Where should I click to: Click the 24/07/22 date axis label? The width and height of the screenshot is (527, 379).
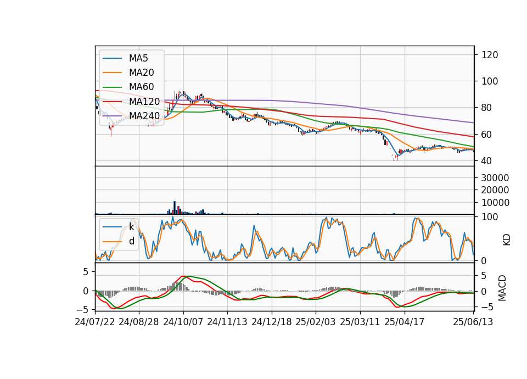tap(95, 322)
